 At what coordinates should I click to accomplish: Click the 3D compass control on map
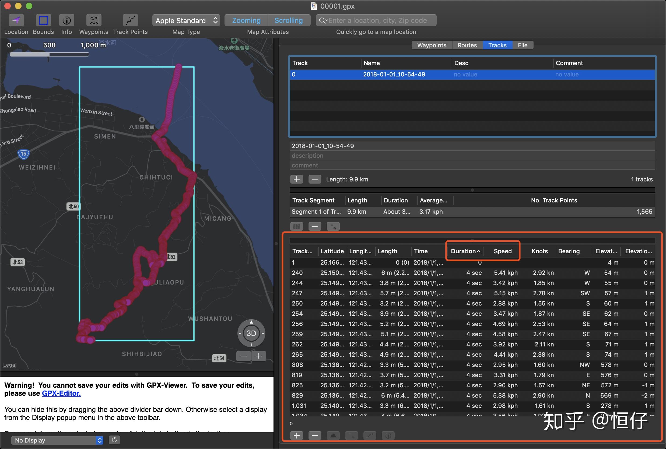click(x=251, y=333)
